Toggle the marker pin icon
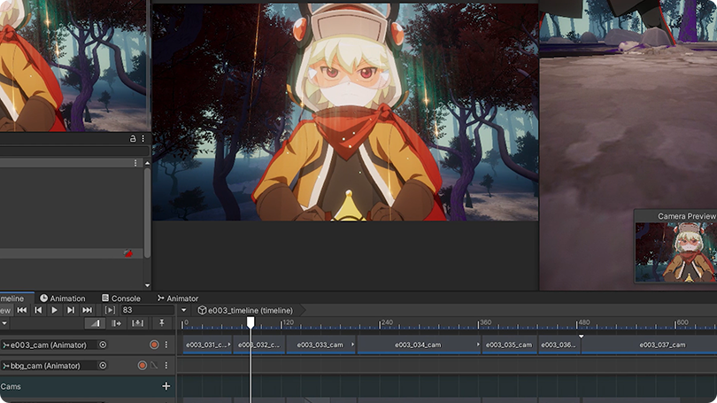 (x=161, y=323)
